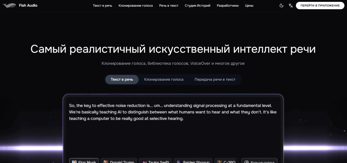Go to Студия Историй page
Screen dimensions: 347x163
197,6
